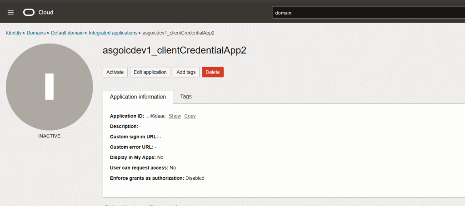Click the INACTIVE status label
Screen dimensions: 465x206
point(49,136)
